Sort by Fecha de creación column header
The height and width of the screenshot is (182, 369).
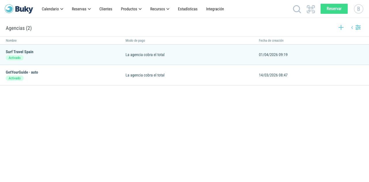(271, 41)
